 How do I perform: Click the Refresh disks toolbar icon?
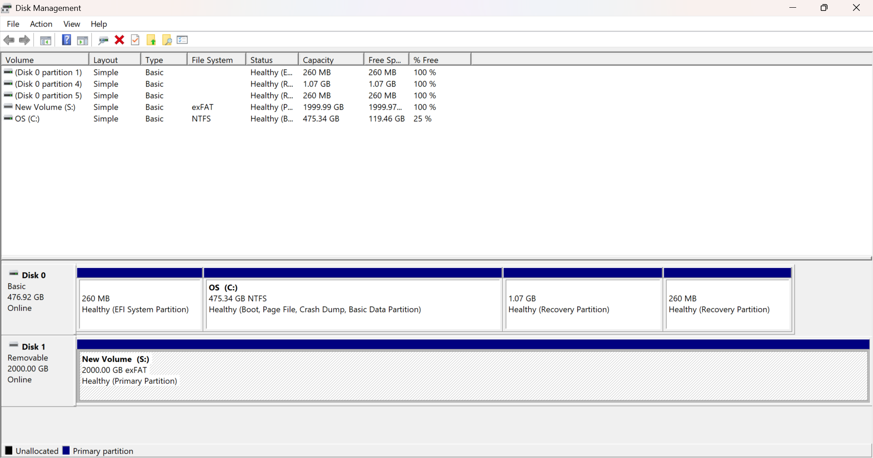click(103, 40)
